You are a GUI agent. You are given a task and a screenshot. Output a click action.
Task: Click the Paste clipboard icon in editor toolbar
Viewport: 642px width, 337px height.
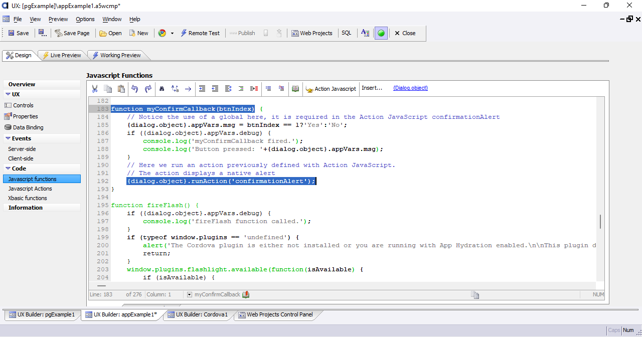click(x=121, y=89)
